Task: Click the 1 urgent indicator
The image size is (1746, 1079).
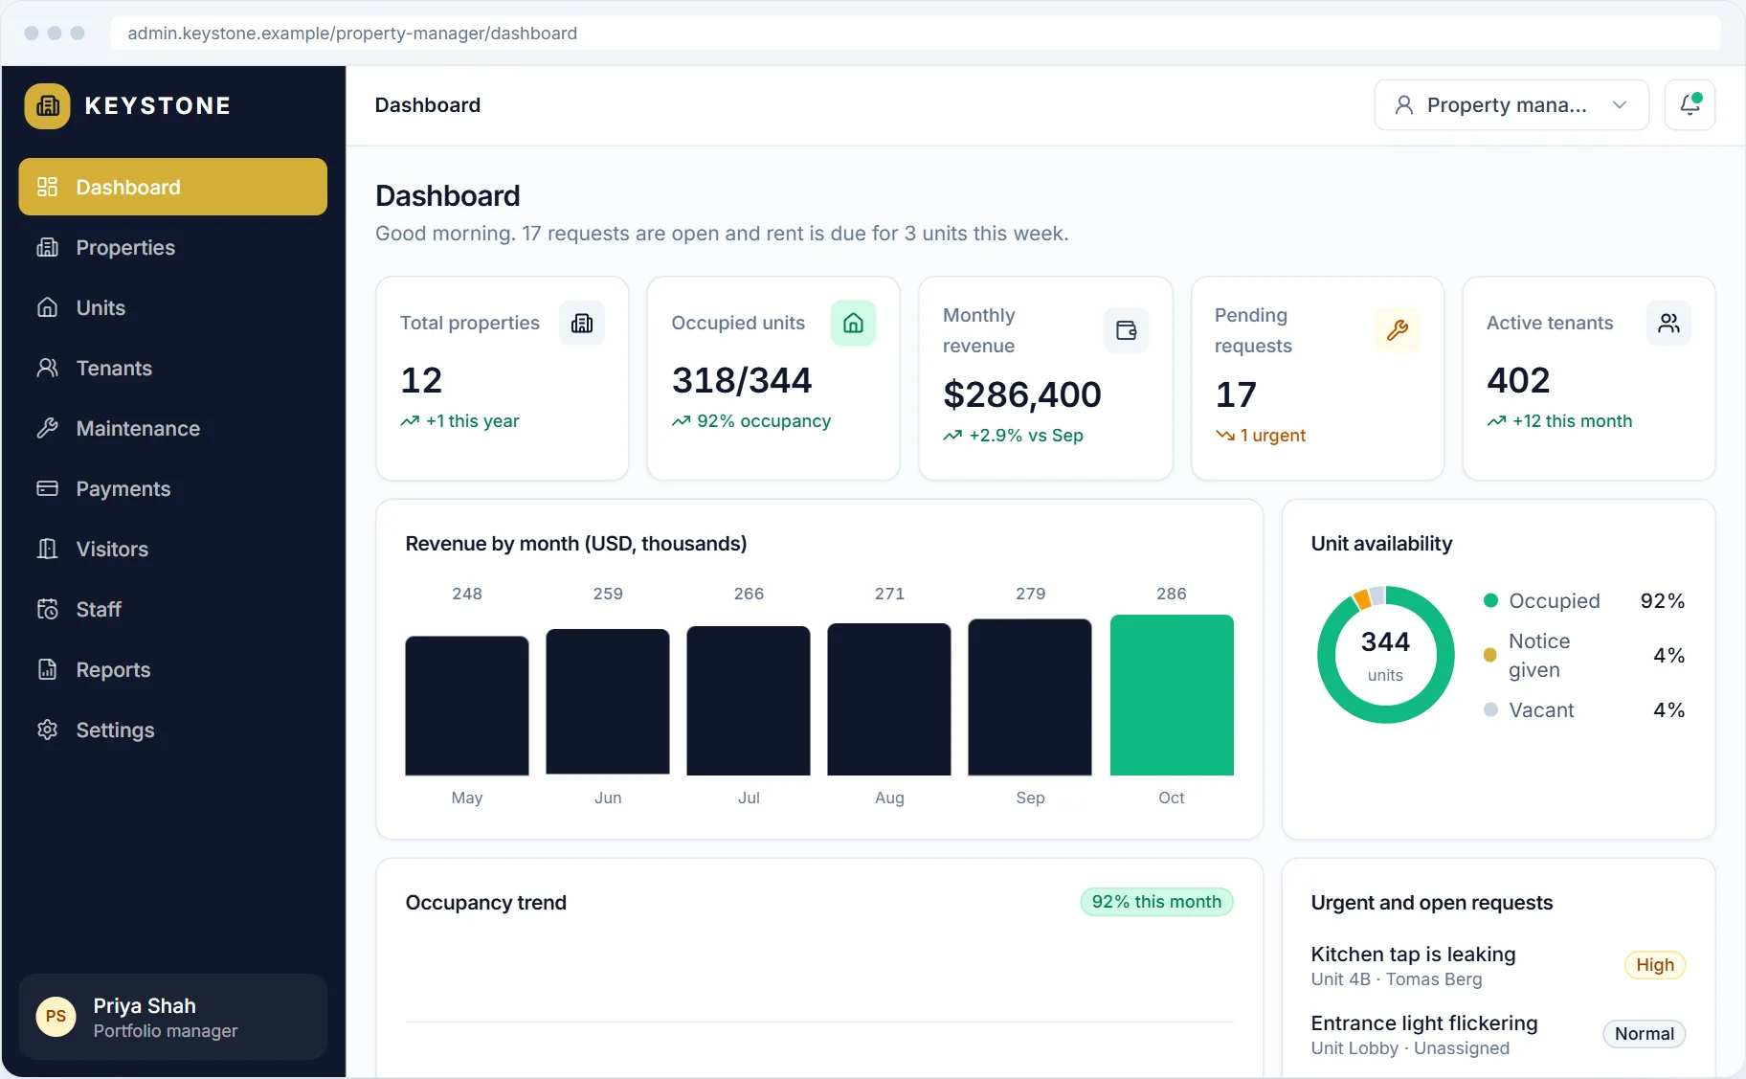Action: pyautogui.click(x=1261, y=436)
